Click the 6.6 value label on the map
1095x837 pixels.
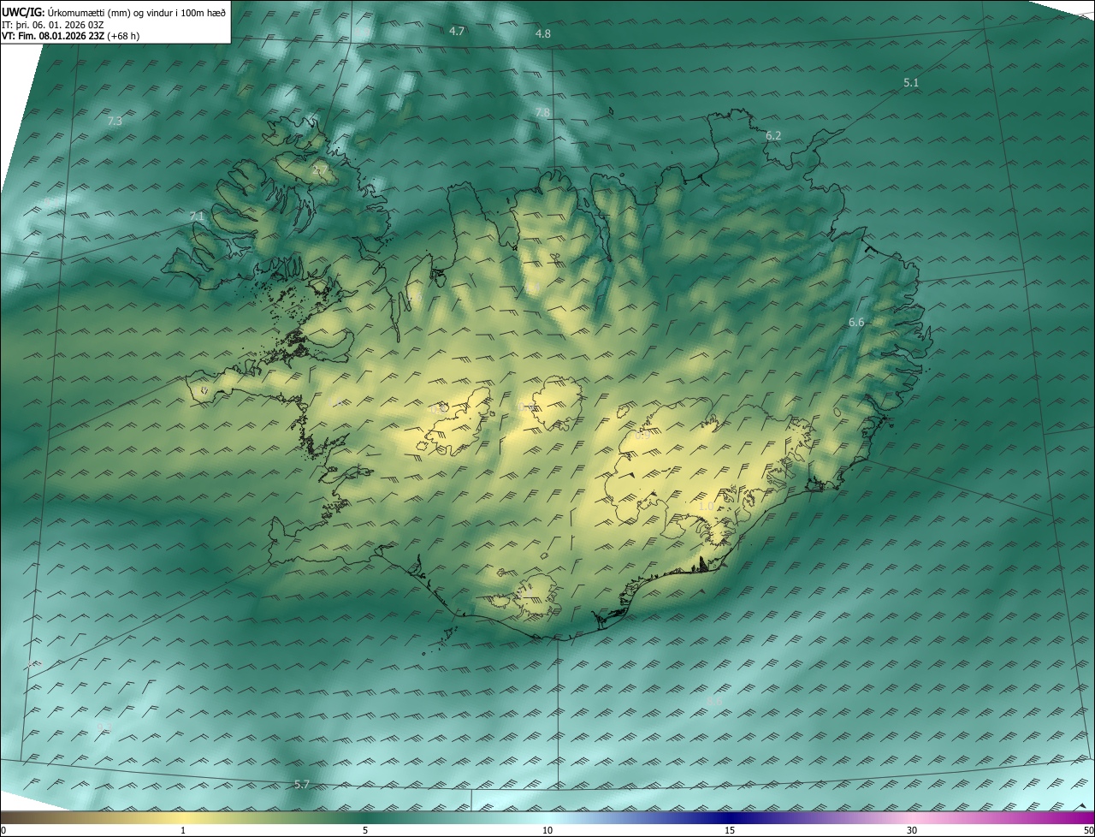click(856, 323)
